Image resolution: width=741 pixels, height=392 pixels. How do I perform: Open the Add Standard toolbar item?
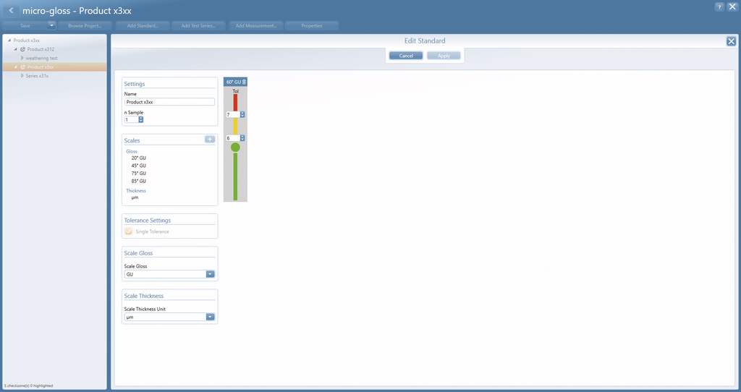[143, 25]
